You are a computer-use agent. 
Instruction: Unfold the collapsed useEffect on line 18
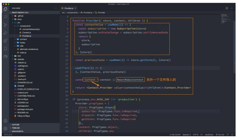click(71, 68)
